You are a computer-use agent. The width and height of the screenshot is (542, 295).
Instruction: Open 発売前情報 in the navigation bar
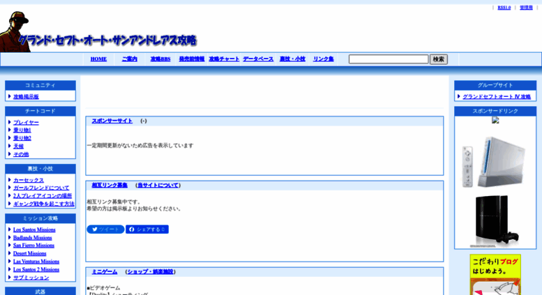192,59
